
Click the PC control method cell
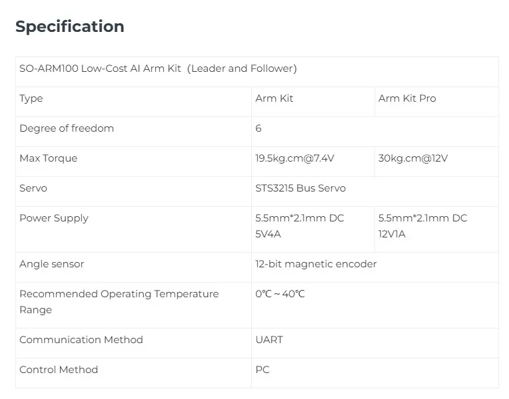coord(262,370)
